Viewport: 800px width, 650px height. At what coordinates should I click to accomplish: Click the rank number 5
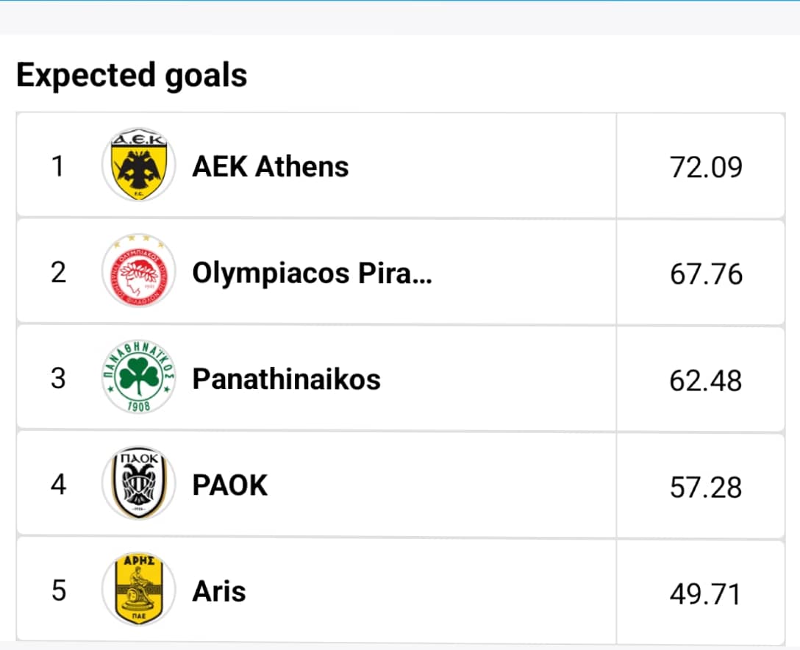click(x=59, y=591)
